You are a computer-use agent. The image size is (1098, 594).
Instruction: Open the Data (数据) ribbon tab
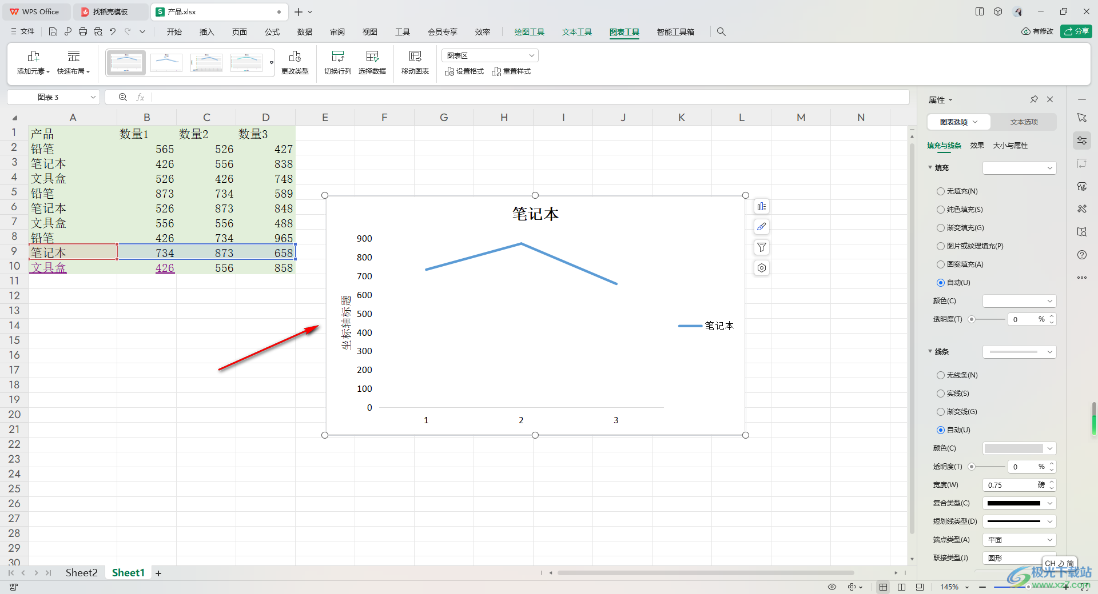click(x=305, y=32)
